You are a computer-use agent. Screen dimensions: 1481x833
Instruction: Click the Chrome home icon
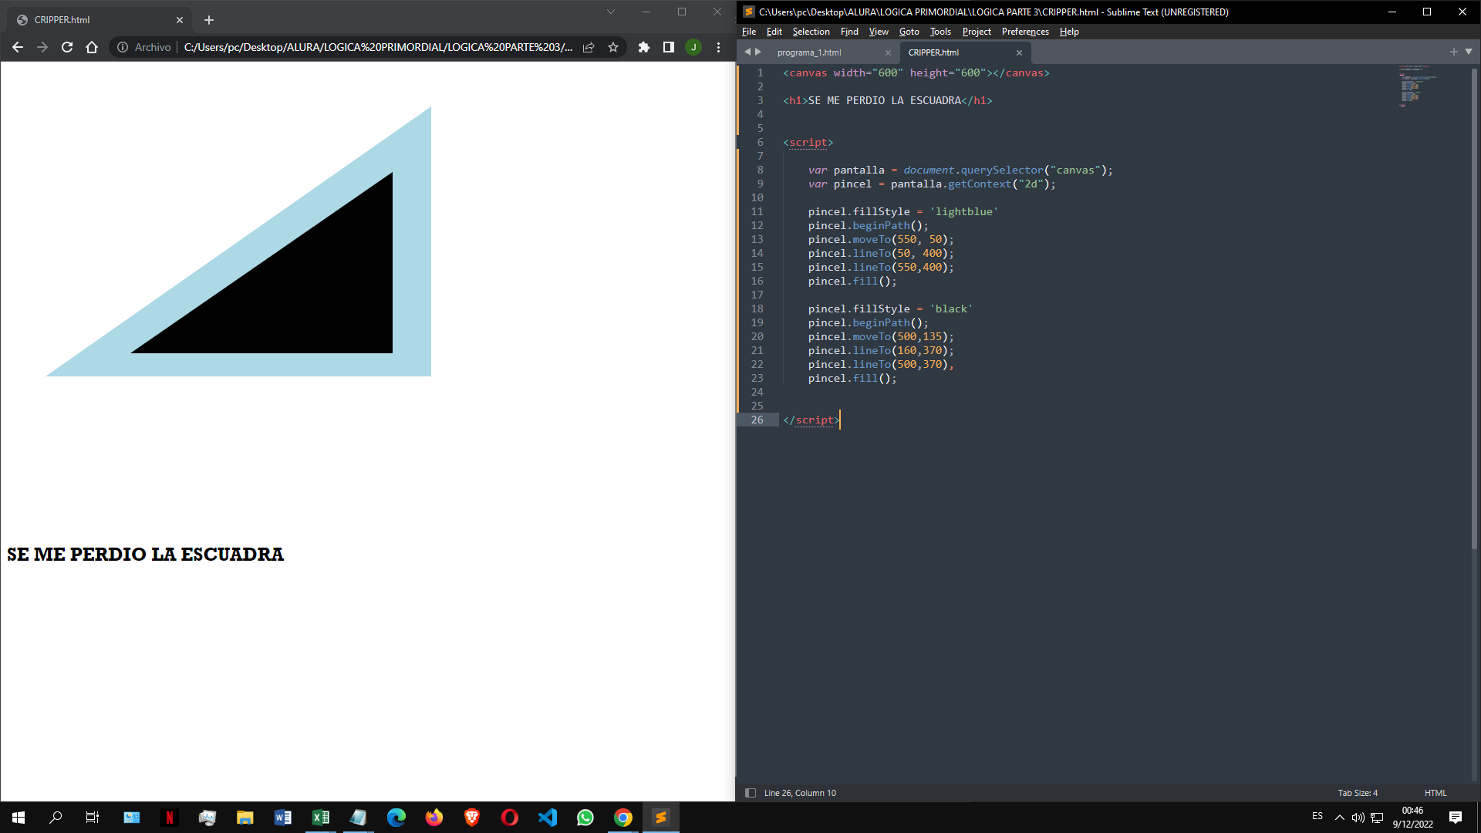92,47
